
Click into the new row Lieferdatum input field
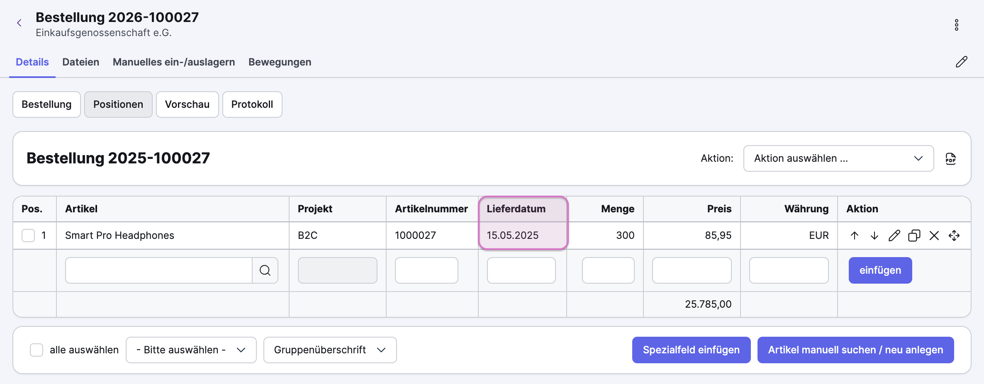(521, 270)
